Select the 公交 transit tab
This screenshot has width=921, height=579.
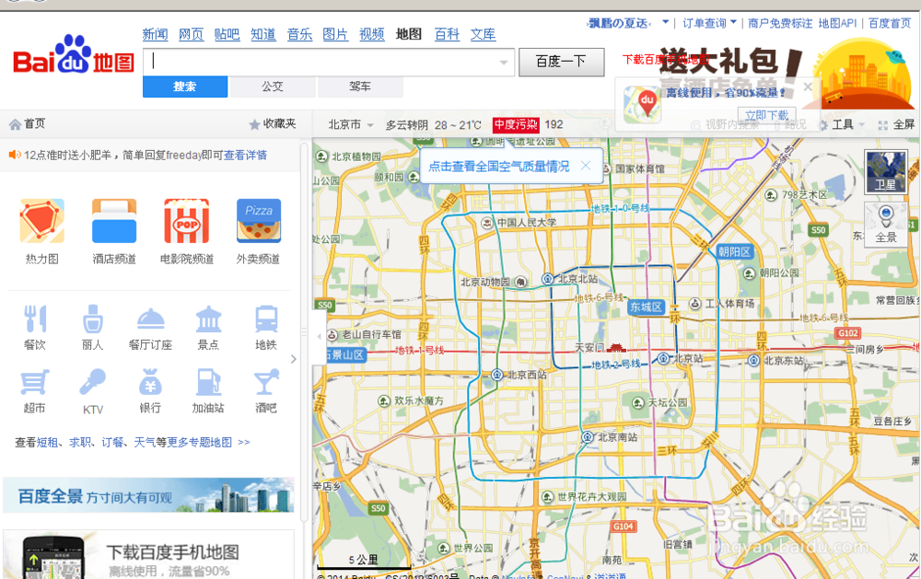click(x=273, y=87)
